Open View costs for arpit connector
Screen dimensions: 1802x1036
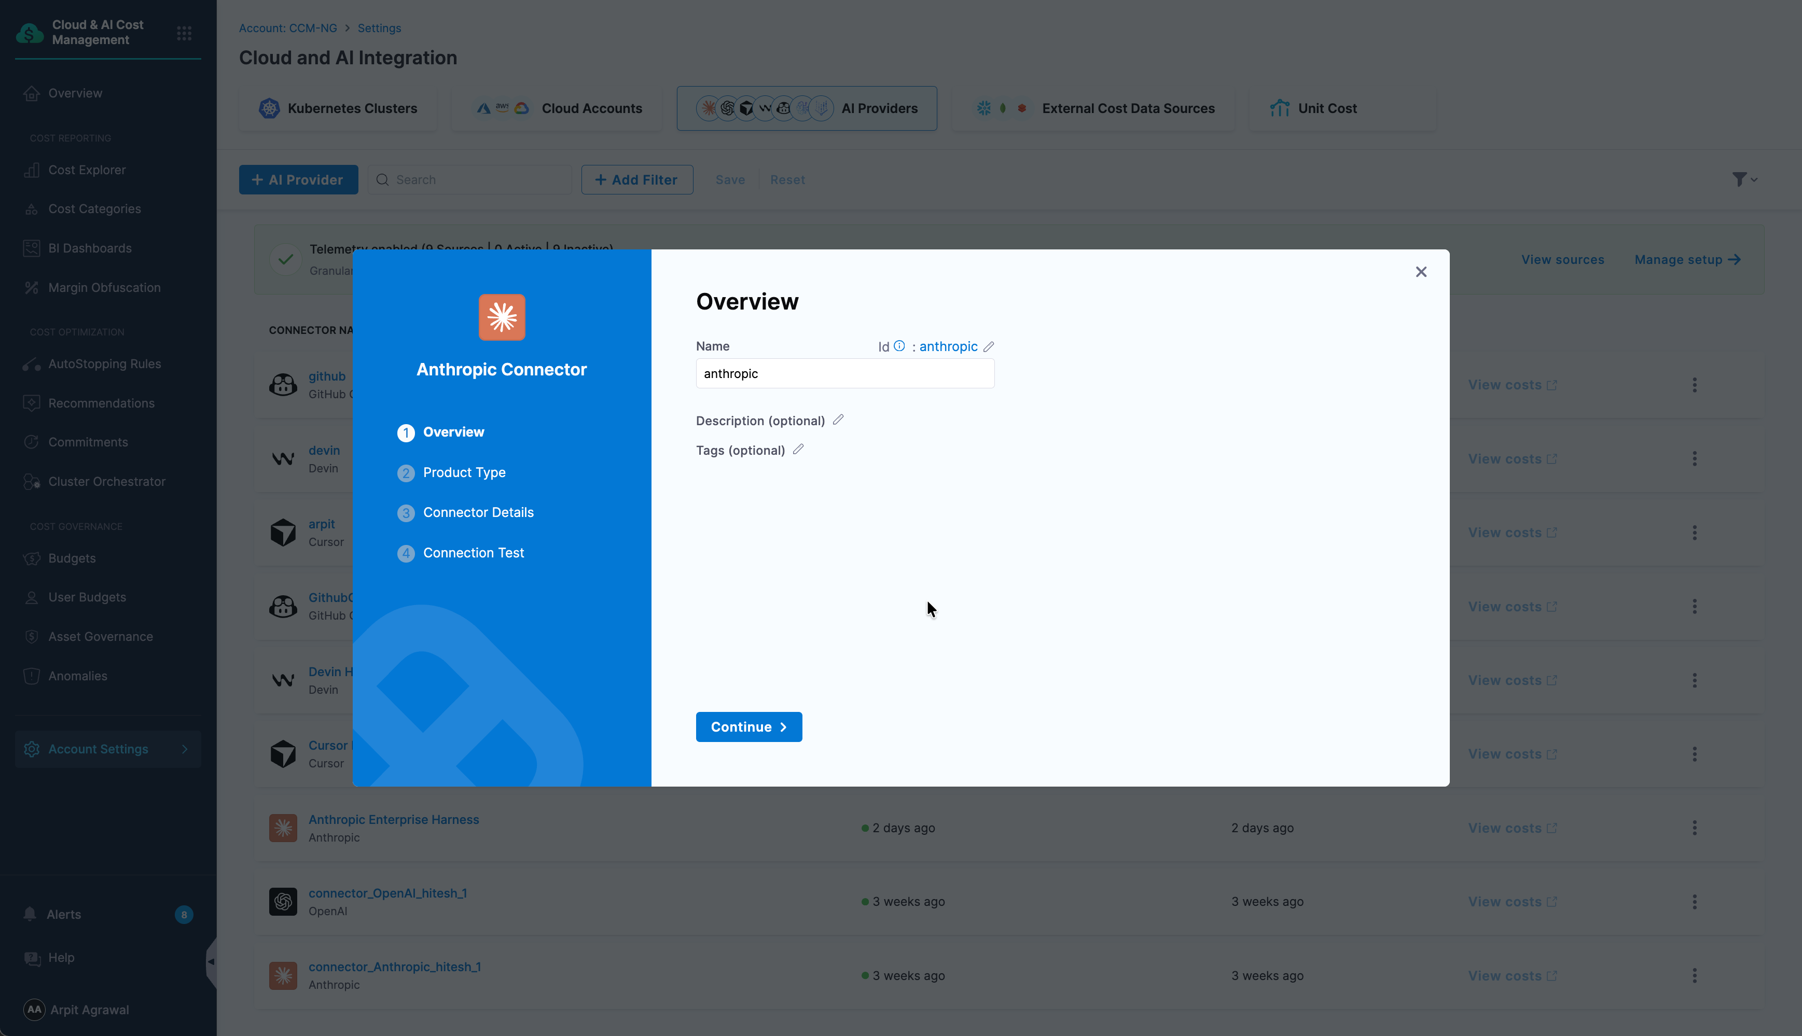point(1513,532)
